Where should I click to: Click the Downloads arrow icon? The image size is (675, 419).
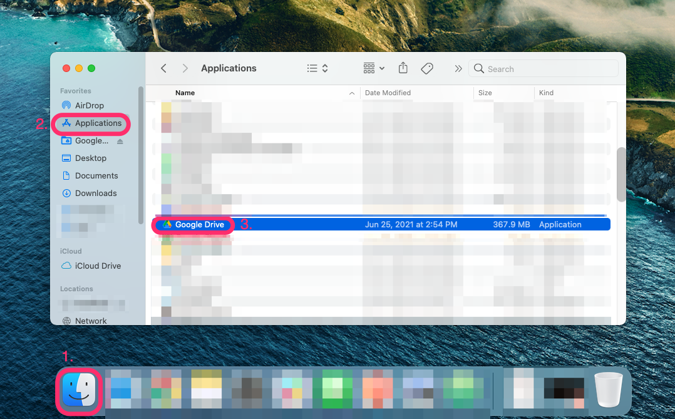click(66, 193)
